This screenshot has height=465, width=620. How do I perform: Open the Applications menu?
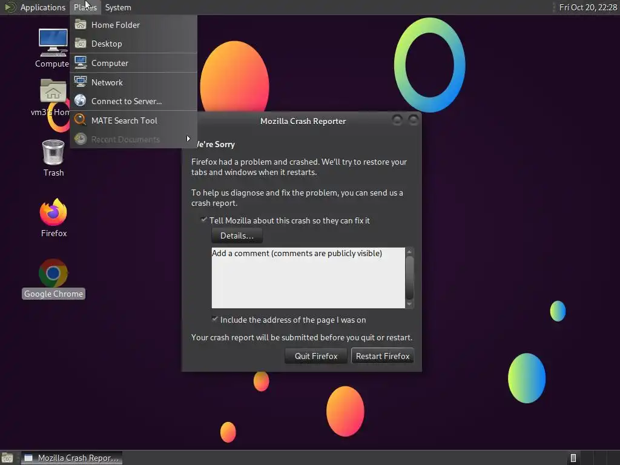pos(43,7)
